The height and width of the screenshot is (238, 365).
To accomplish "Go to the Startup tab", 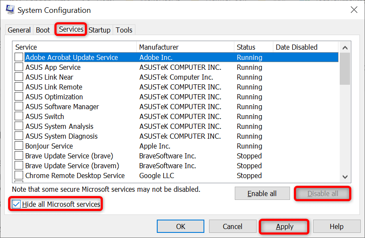I will pyautogui.click(x=99, y=30).
